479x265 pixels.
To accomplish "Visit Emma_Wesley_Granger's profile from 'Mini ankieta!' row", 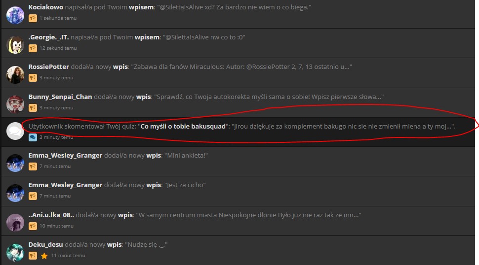I will pos(65,156).
